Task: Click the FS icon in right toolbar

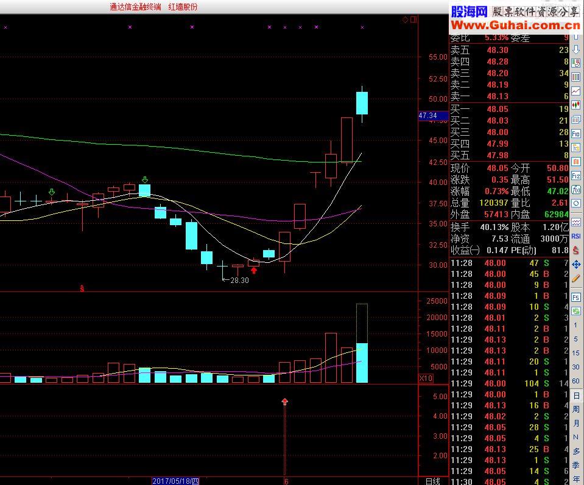Action: [x=576, y=298]
